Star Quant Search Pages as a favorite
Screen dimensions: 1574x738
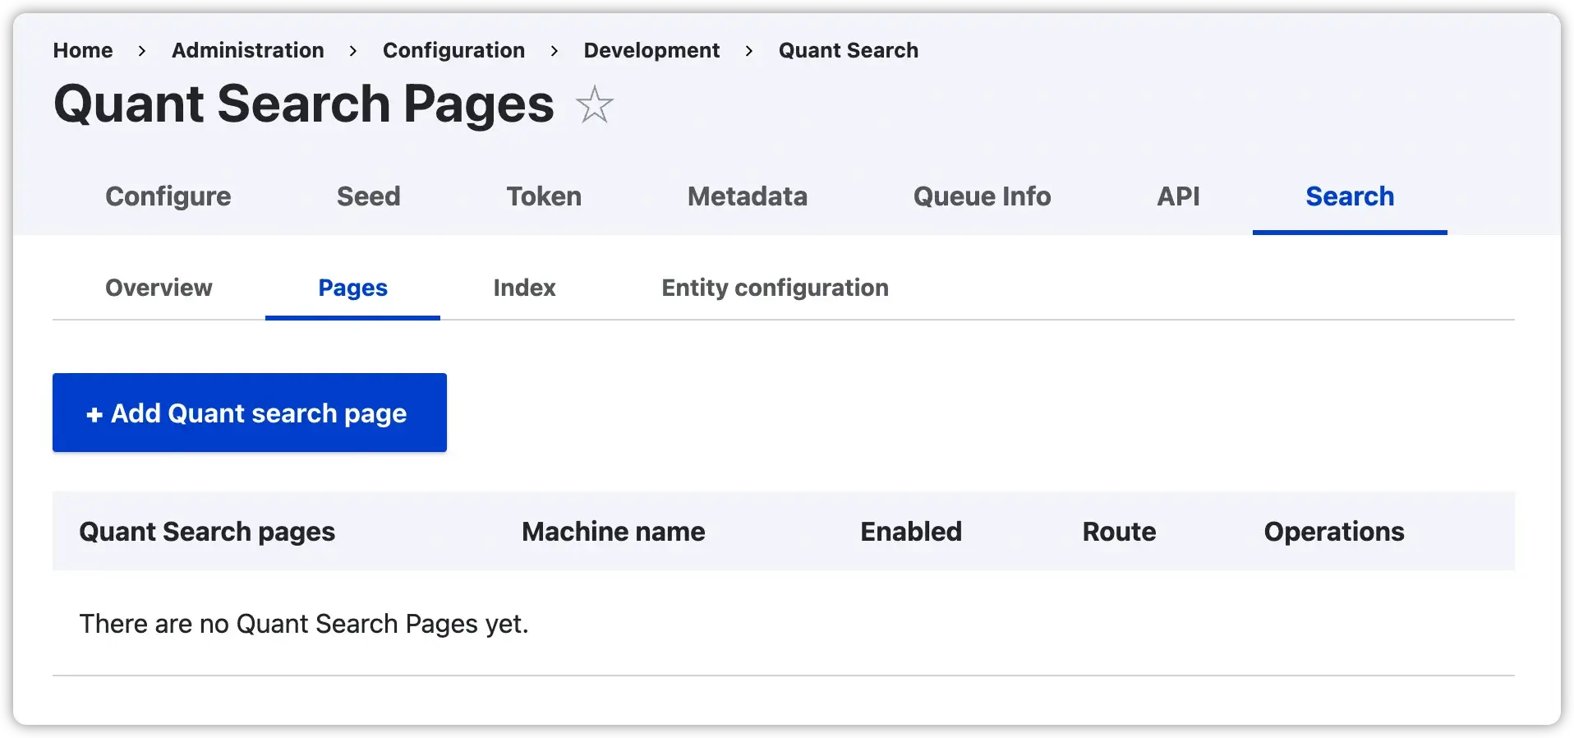click(x=594, y=104)
